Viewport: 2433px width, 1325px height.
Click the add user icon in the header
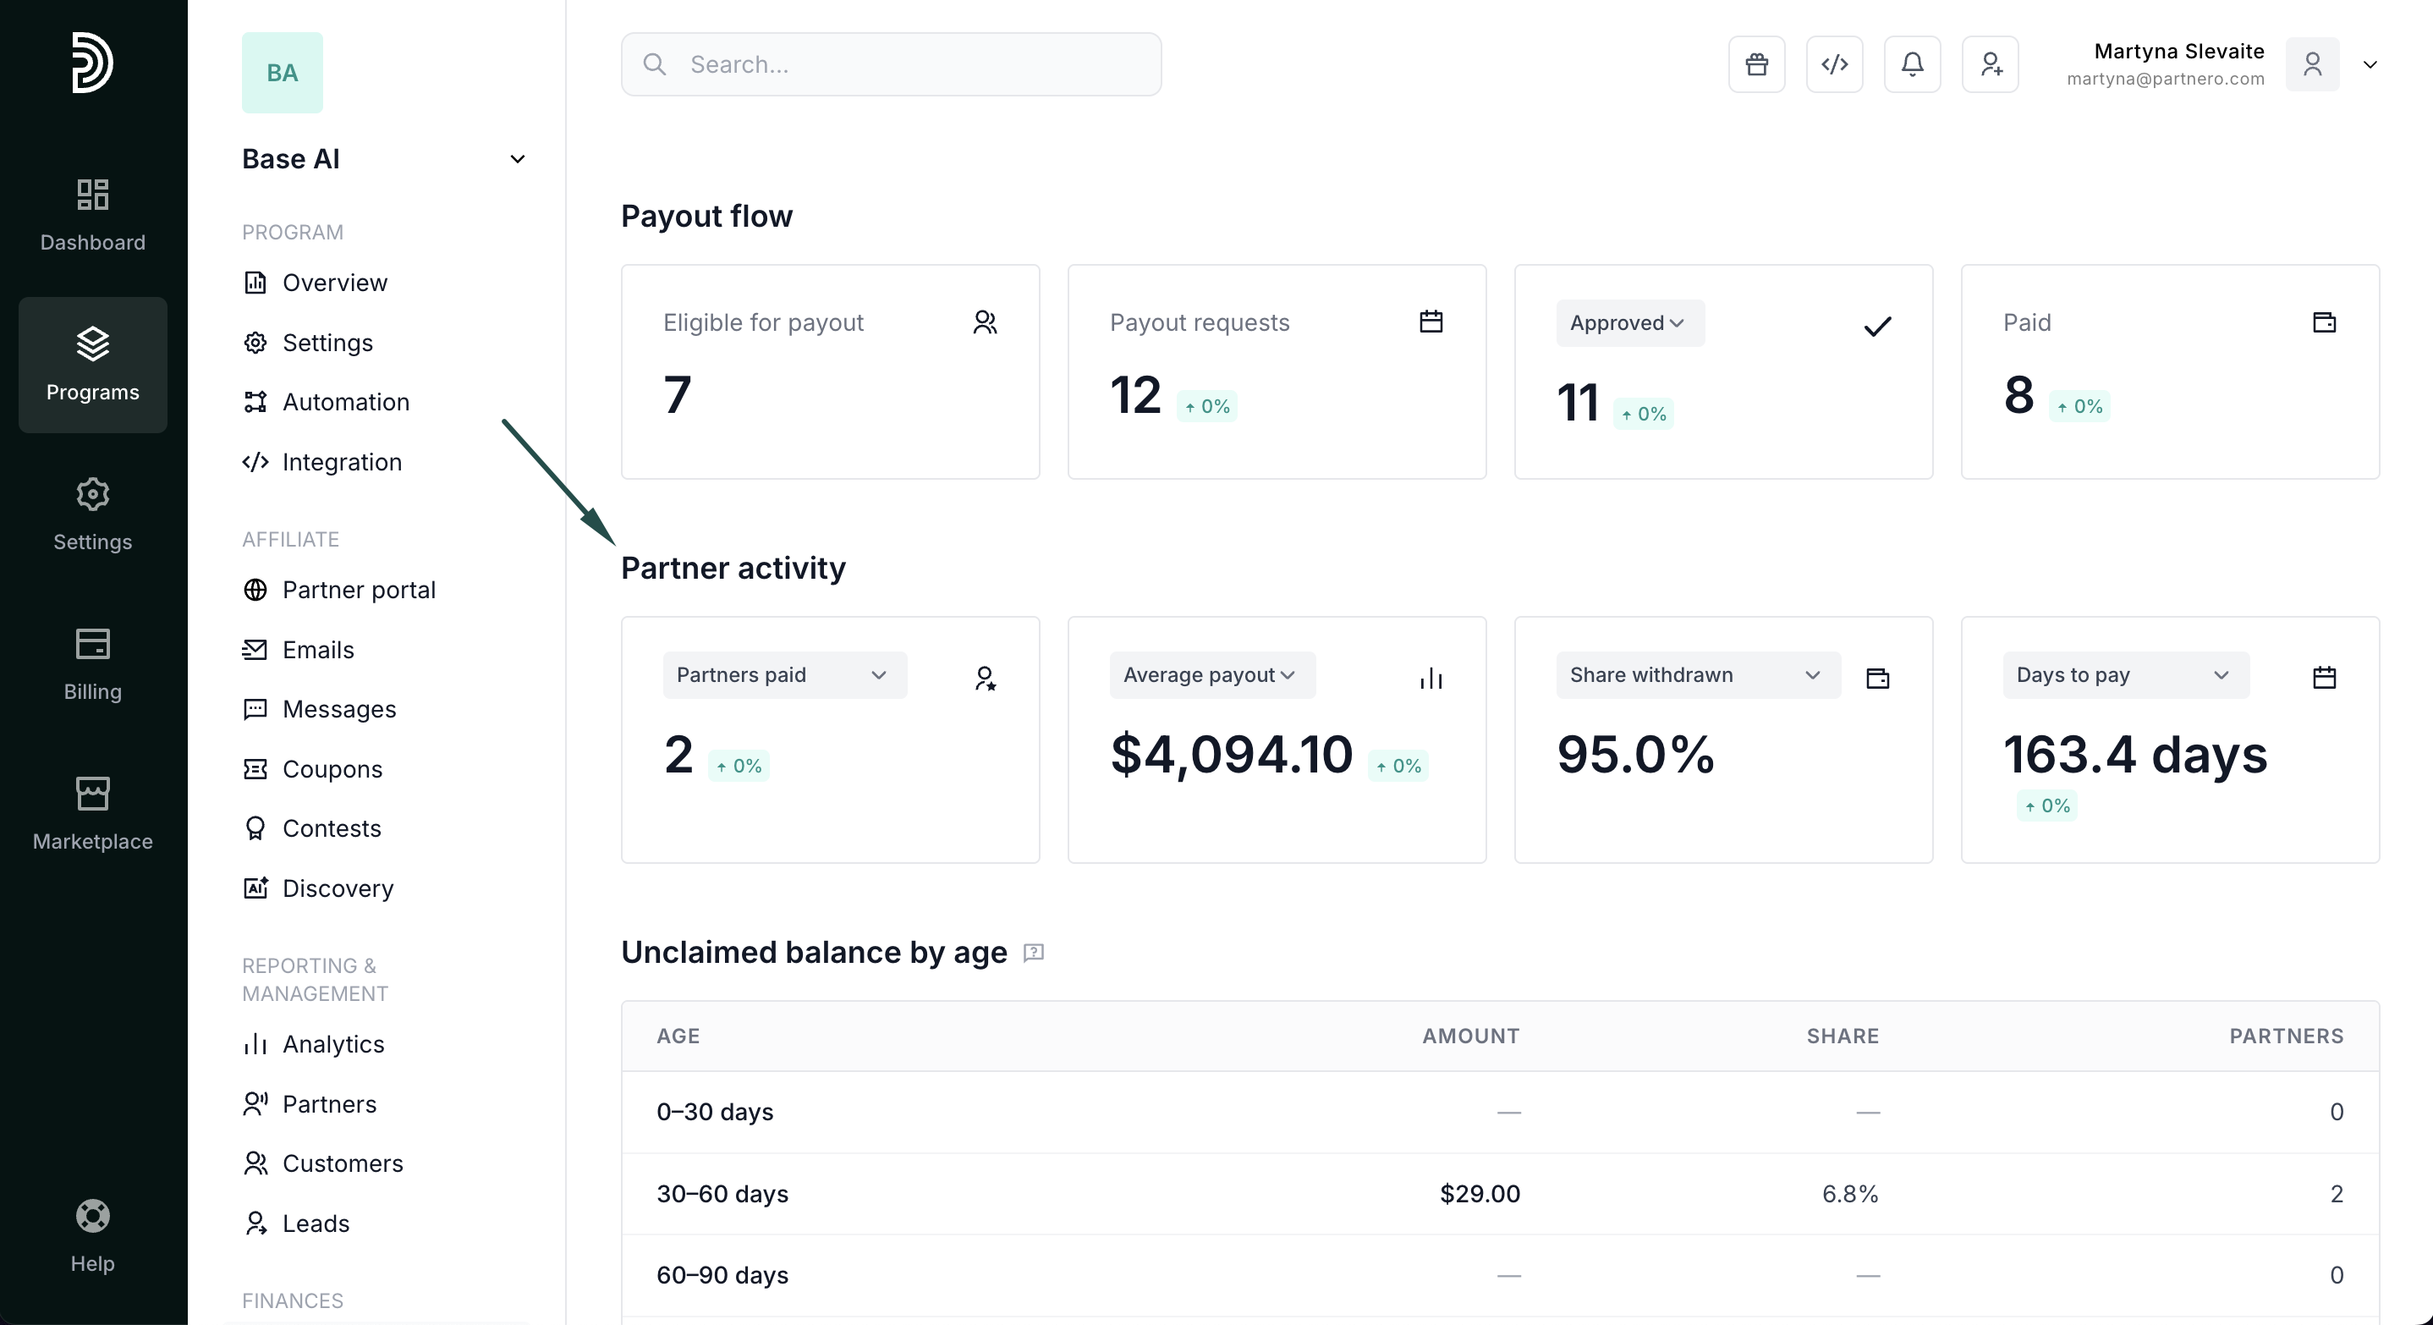pyautogui.click(x=1990, y=64)
